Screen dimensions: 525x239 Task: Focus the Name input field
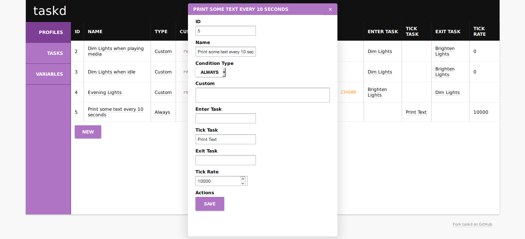click(x=225, y=52)
